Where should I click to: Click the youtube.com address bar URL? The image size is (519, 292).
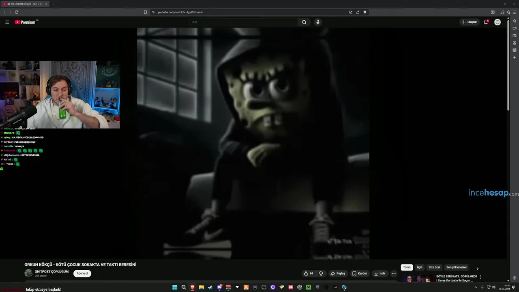tap(180, 12)
